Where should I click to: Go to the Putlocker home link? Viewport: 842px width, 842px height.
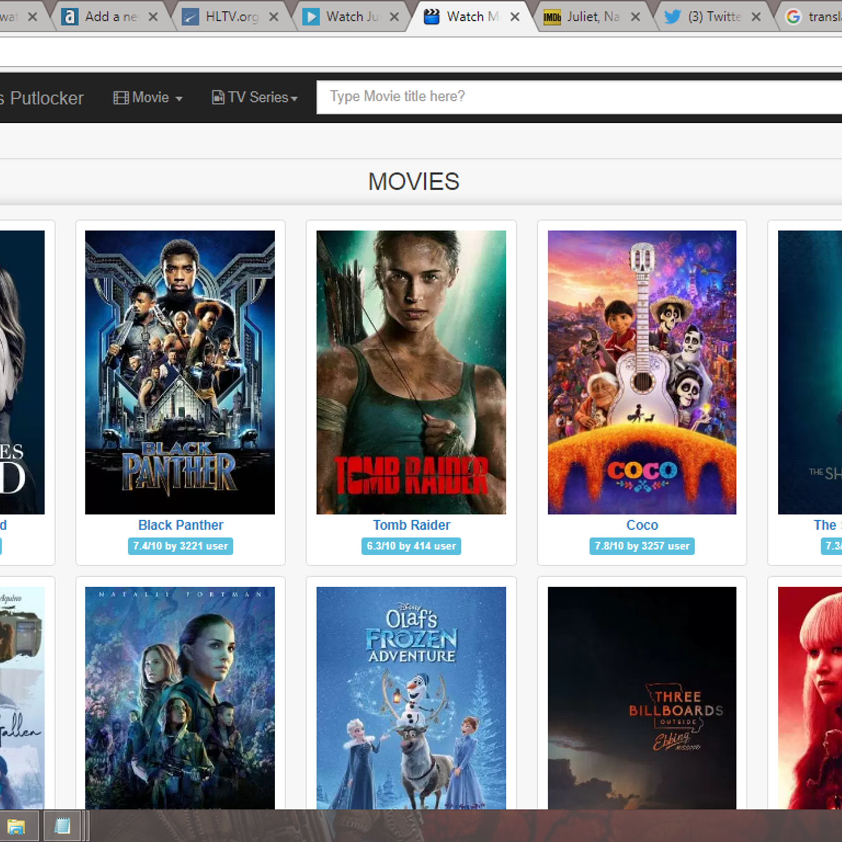point(42,98)
